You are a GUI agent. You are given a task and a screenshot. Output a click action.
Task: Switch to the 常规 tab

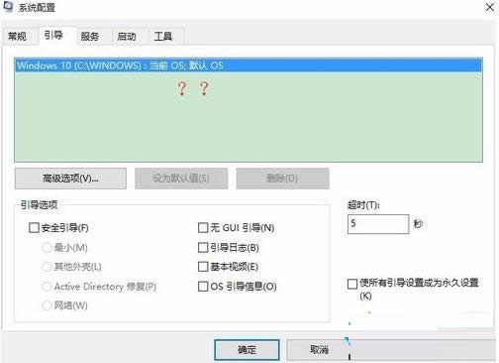click(17, 36)
